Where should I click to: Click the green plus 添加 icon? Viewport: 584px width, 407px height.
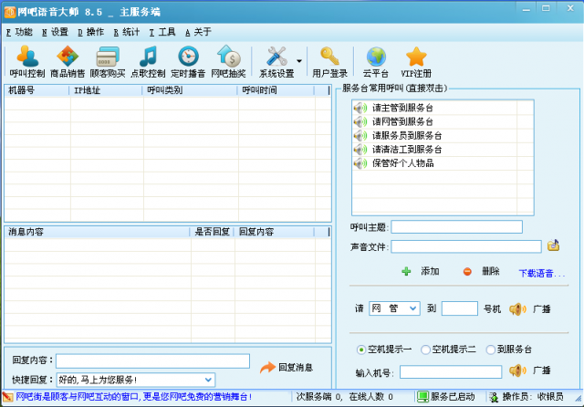click(406, 271)
